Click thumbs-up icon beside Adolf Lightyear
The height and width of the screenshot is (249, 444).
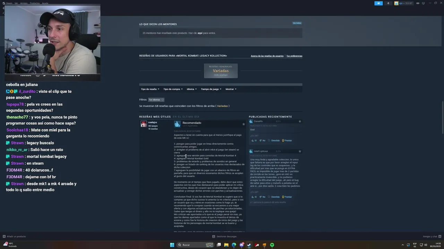(x=251, y=151)
